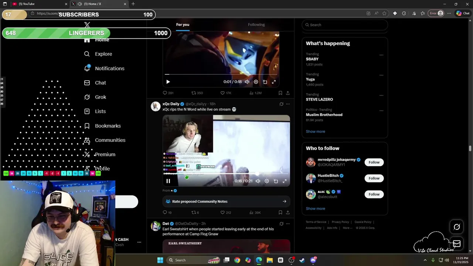
Task: Open settings gear on xQc video
Action: 267,181
